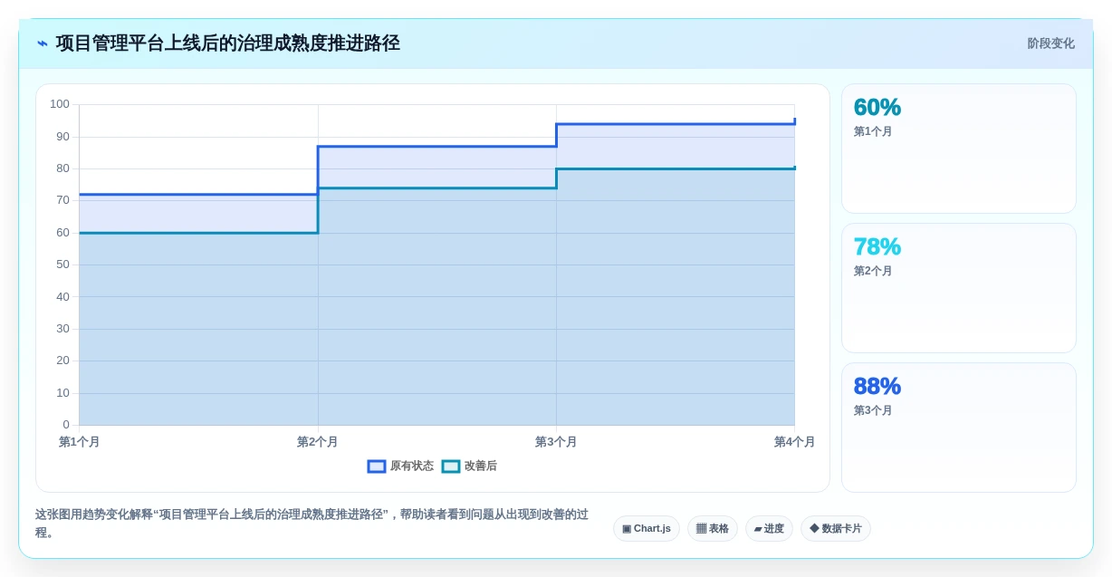Image resolution: width=1112 pixels, height=577 pixels.
Task: Click the chart title 项目管理平台上线后的治理成熟度推进路径
Action: [227, 43]
